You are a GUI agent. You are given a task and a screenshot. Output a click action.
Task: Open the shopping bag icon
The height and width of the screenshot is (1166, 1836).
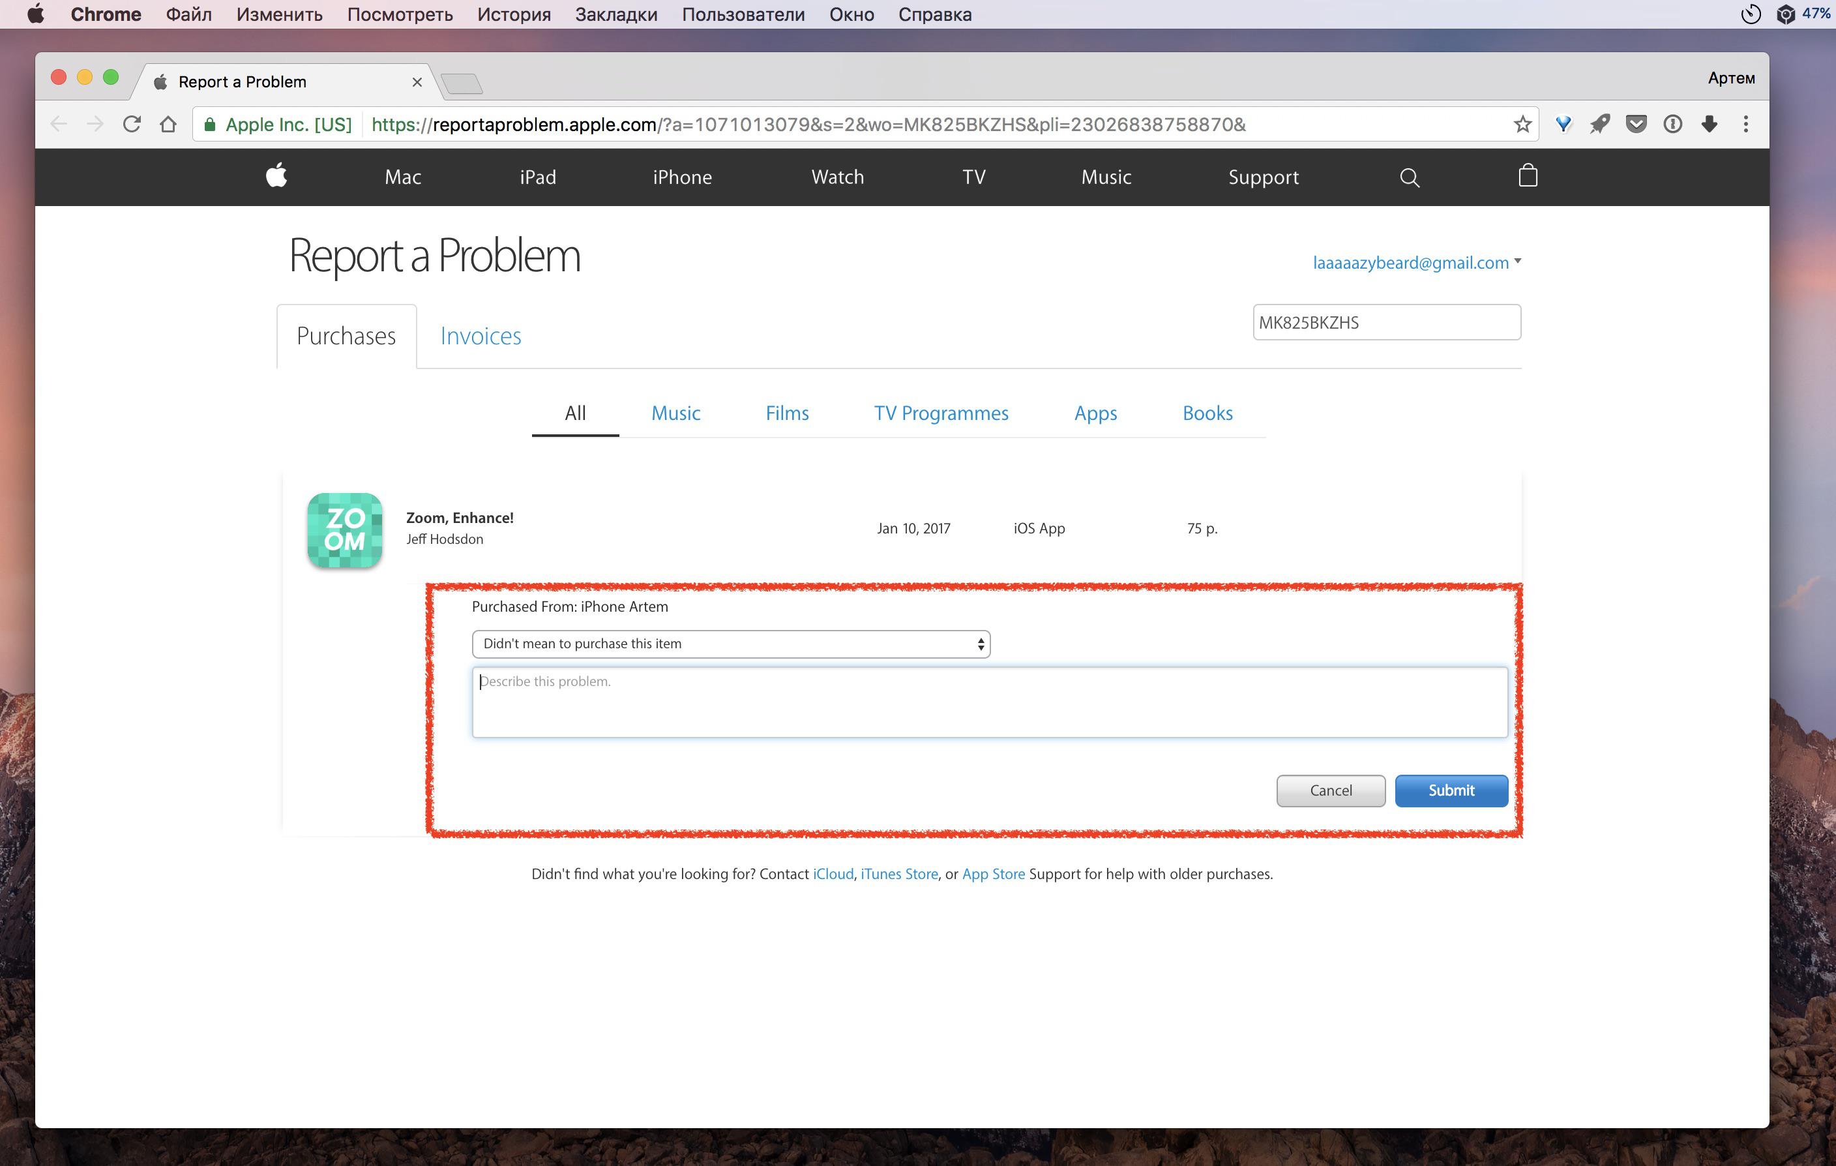(x=1527, y=175)
